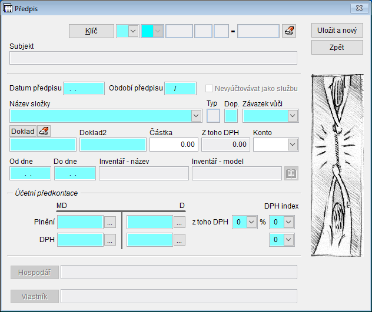
Task: Toggle Nevyúčtovávat jako službu checkbox
Action: (209, 89)
